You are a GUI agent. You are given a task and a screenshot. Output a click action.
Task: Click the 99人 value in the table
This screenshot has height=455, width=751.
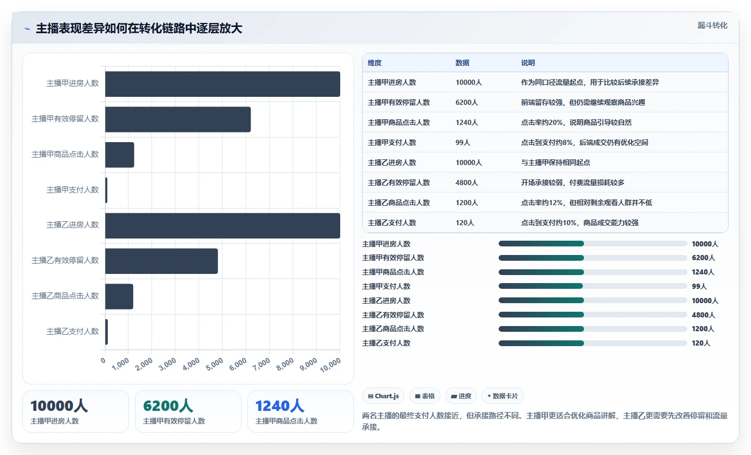point(463,143)
